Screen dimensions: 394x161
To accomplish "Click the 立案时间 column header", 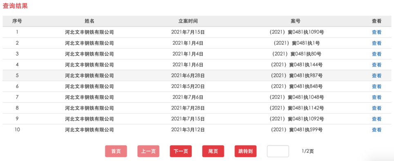I will [188, 21].
